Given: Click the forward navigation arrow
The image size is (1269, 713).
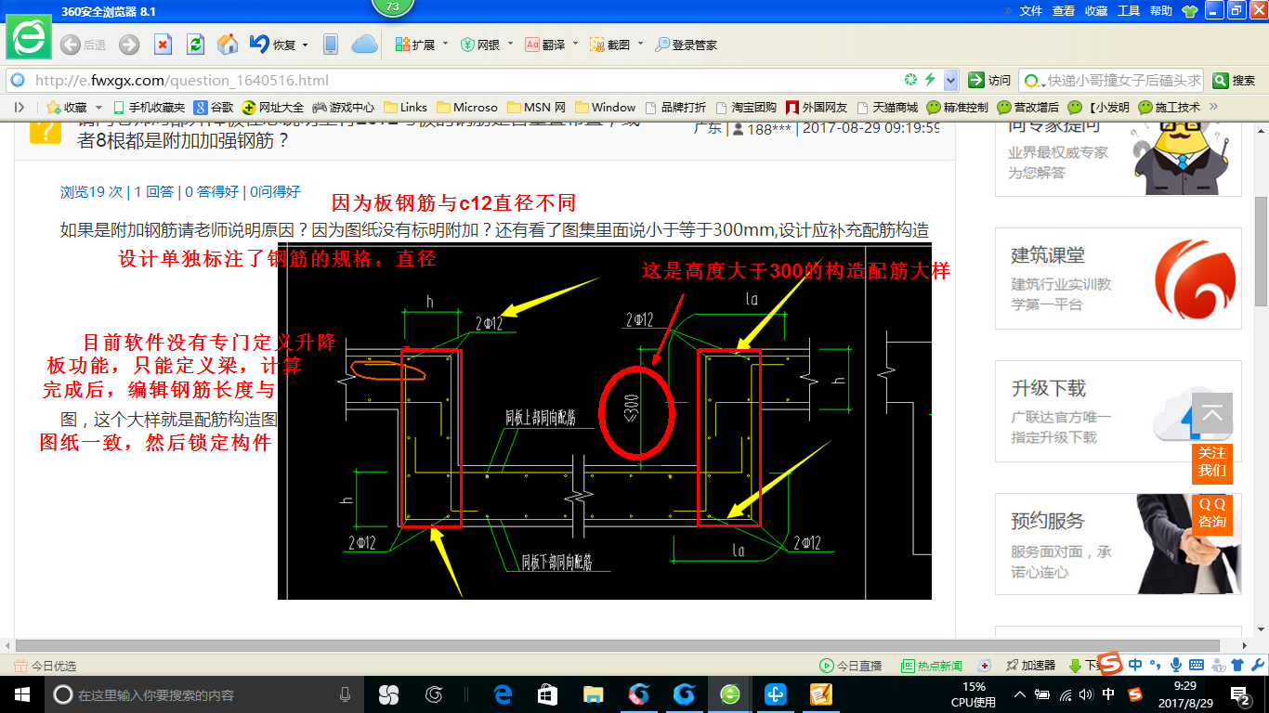Looking at the screenshot, I should coord(129,45).
